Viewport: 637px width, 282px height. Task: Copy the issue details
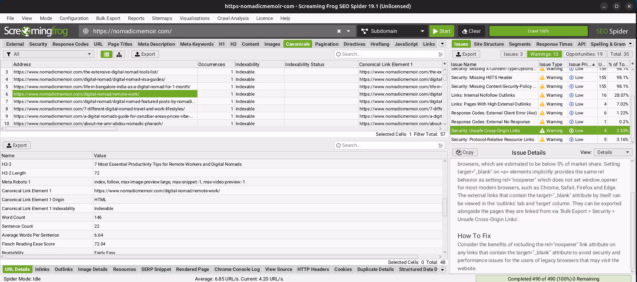click(465, 152)
